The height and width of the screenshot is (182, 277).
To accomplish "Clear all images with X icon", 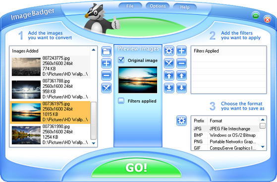I will (107, 88).
